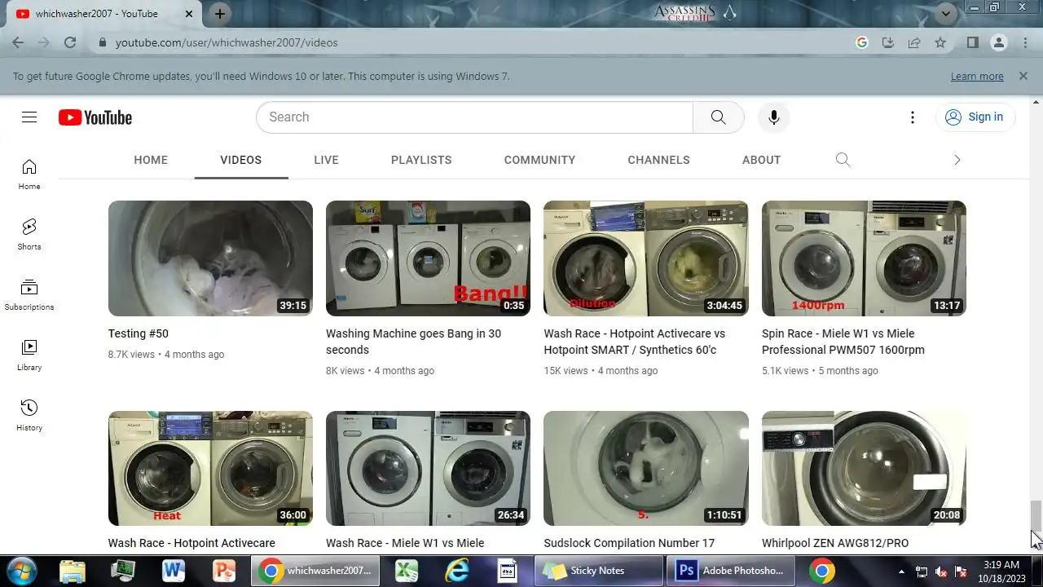The height and width of the screenshot is (587, 1043).
Task: Play the 1400rpm Spin Race thumbnail
Action: click(x=864, y=258)
